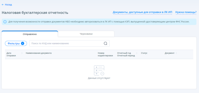Viewport: 199px width, 93px height.
Task: Click the Налоговая бухгалтерская отчетность heading
Action: pyautogui.click(x=35, y=13)
